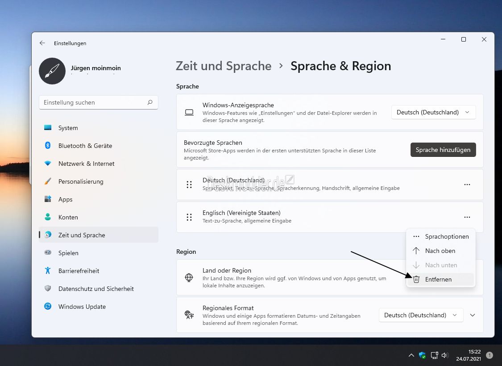The height and width of the screenshot is (366, 502).
Task: Open user profile avatar picture
Action: [52, 71]
